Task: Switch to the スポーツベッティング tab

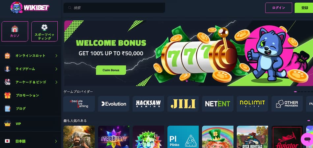Action: [x=44, y=32]
